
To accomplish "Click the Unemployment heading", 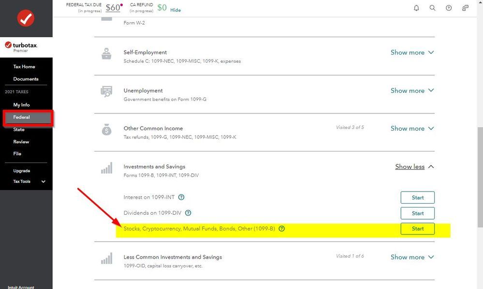I will 143,90.
